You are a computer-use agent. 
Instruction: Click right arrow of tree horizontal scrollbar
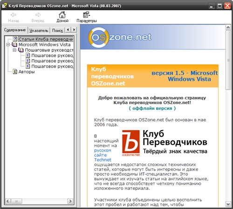click(x=70, y=201)
